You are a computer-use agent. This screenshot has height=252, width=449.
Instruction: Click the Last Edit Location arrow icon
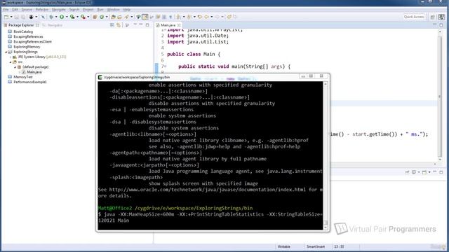pos(200,17)
